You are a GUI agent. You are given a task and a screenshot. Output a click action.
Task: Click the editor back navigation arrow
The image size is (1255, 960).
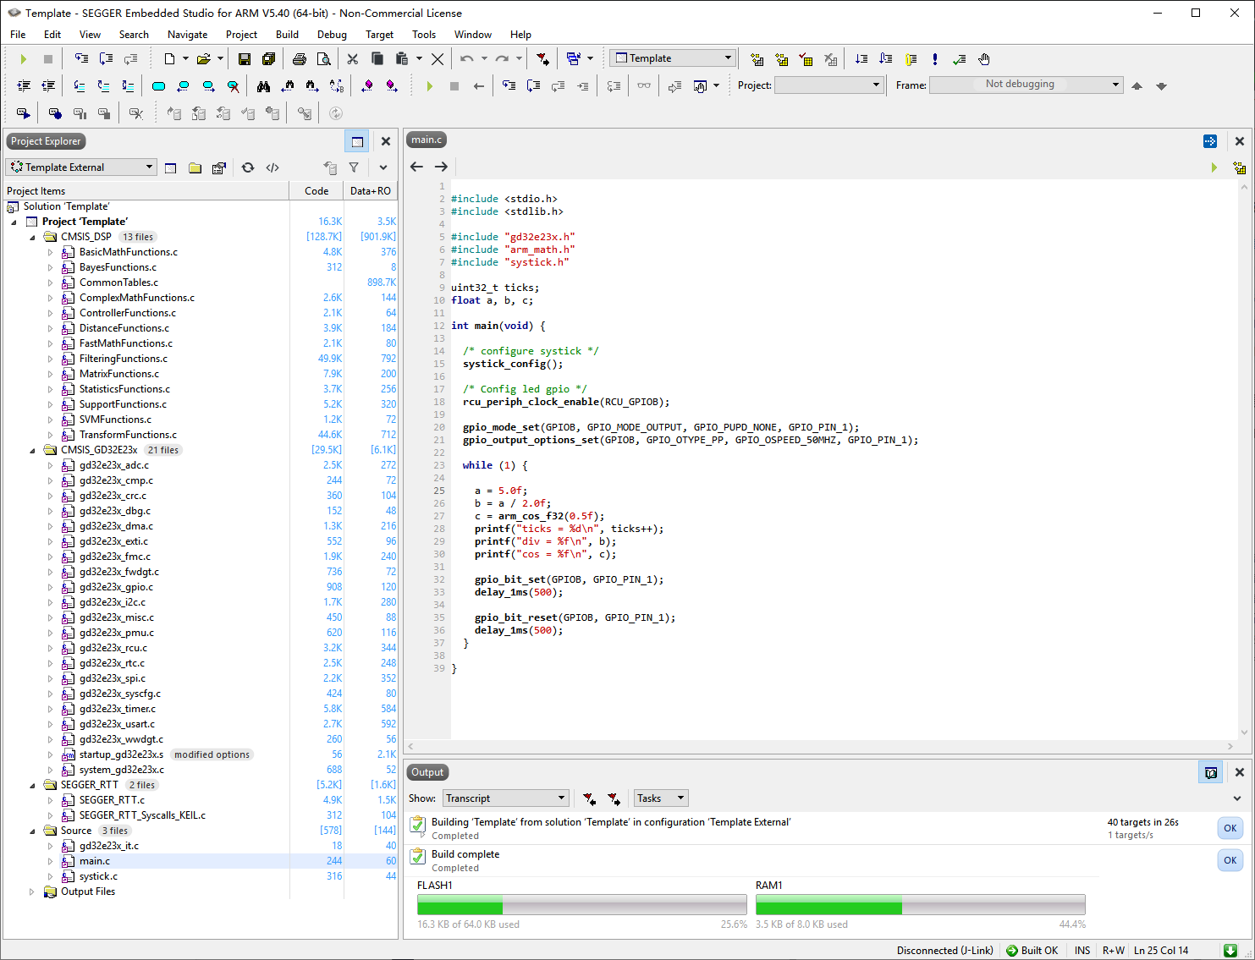(416, 167)
